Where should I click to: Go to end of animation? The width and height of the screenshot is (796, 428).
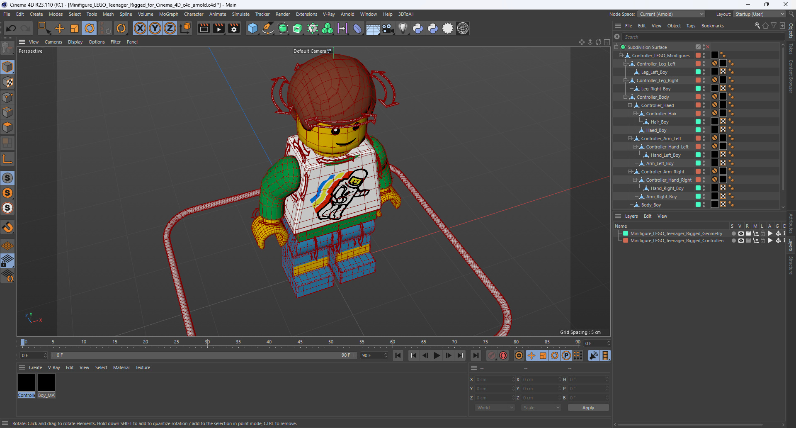tap(476, 355)
